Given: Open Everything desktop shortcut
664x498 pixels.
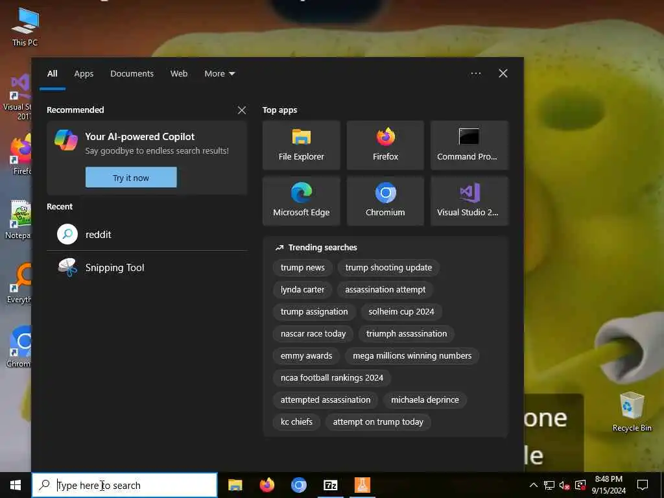Looking at the screenshot, I should coord(19,283).
